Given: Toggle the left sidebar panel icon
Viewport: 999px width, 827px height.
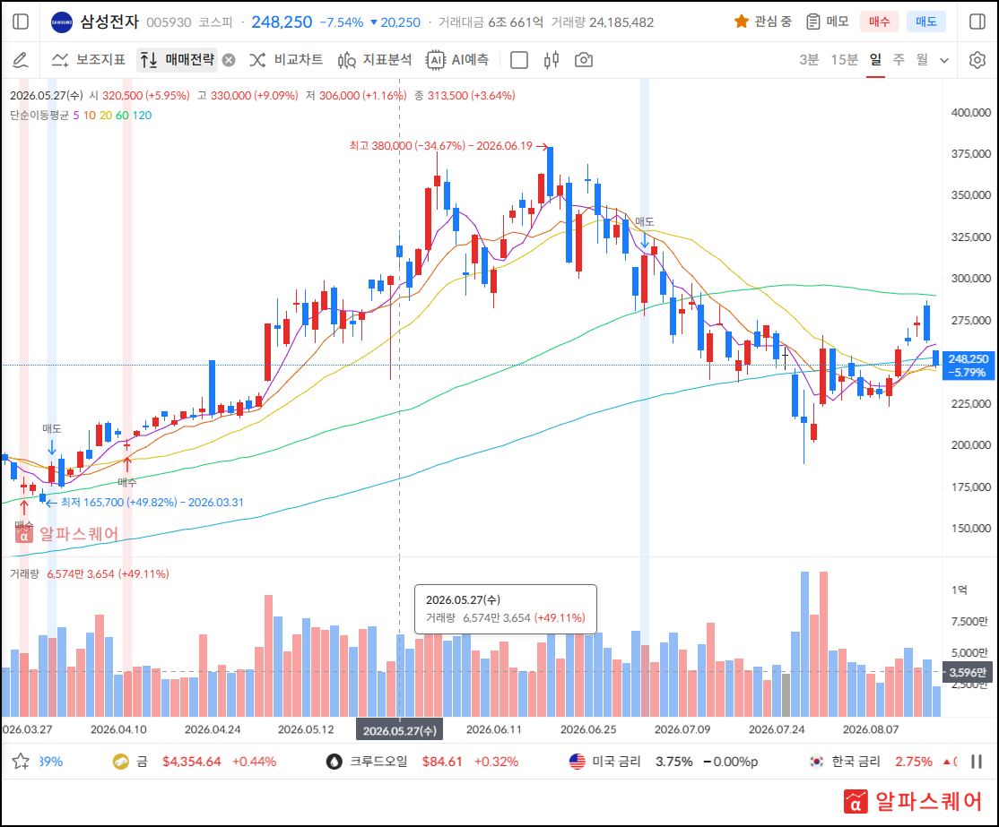Looking at the screenshot, I should tap(21, 22).
